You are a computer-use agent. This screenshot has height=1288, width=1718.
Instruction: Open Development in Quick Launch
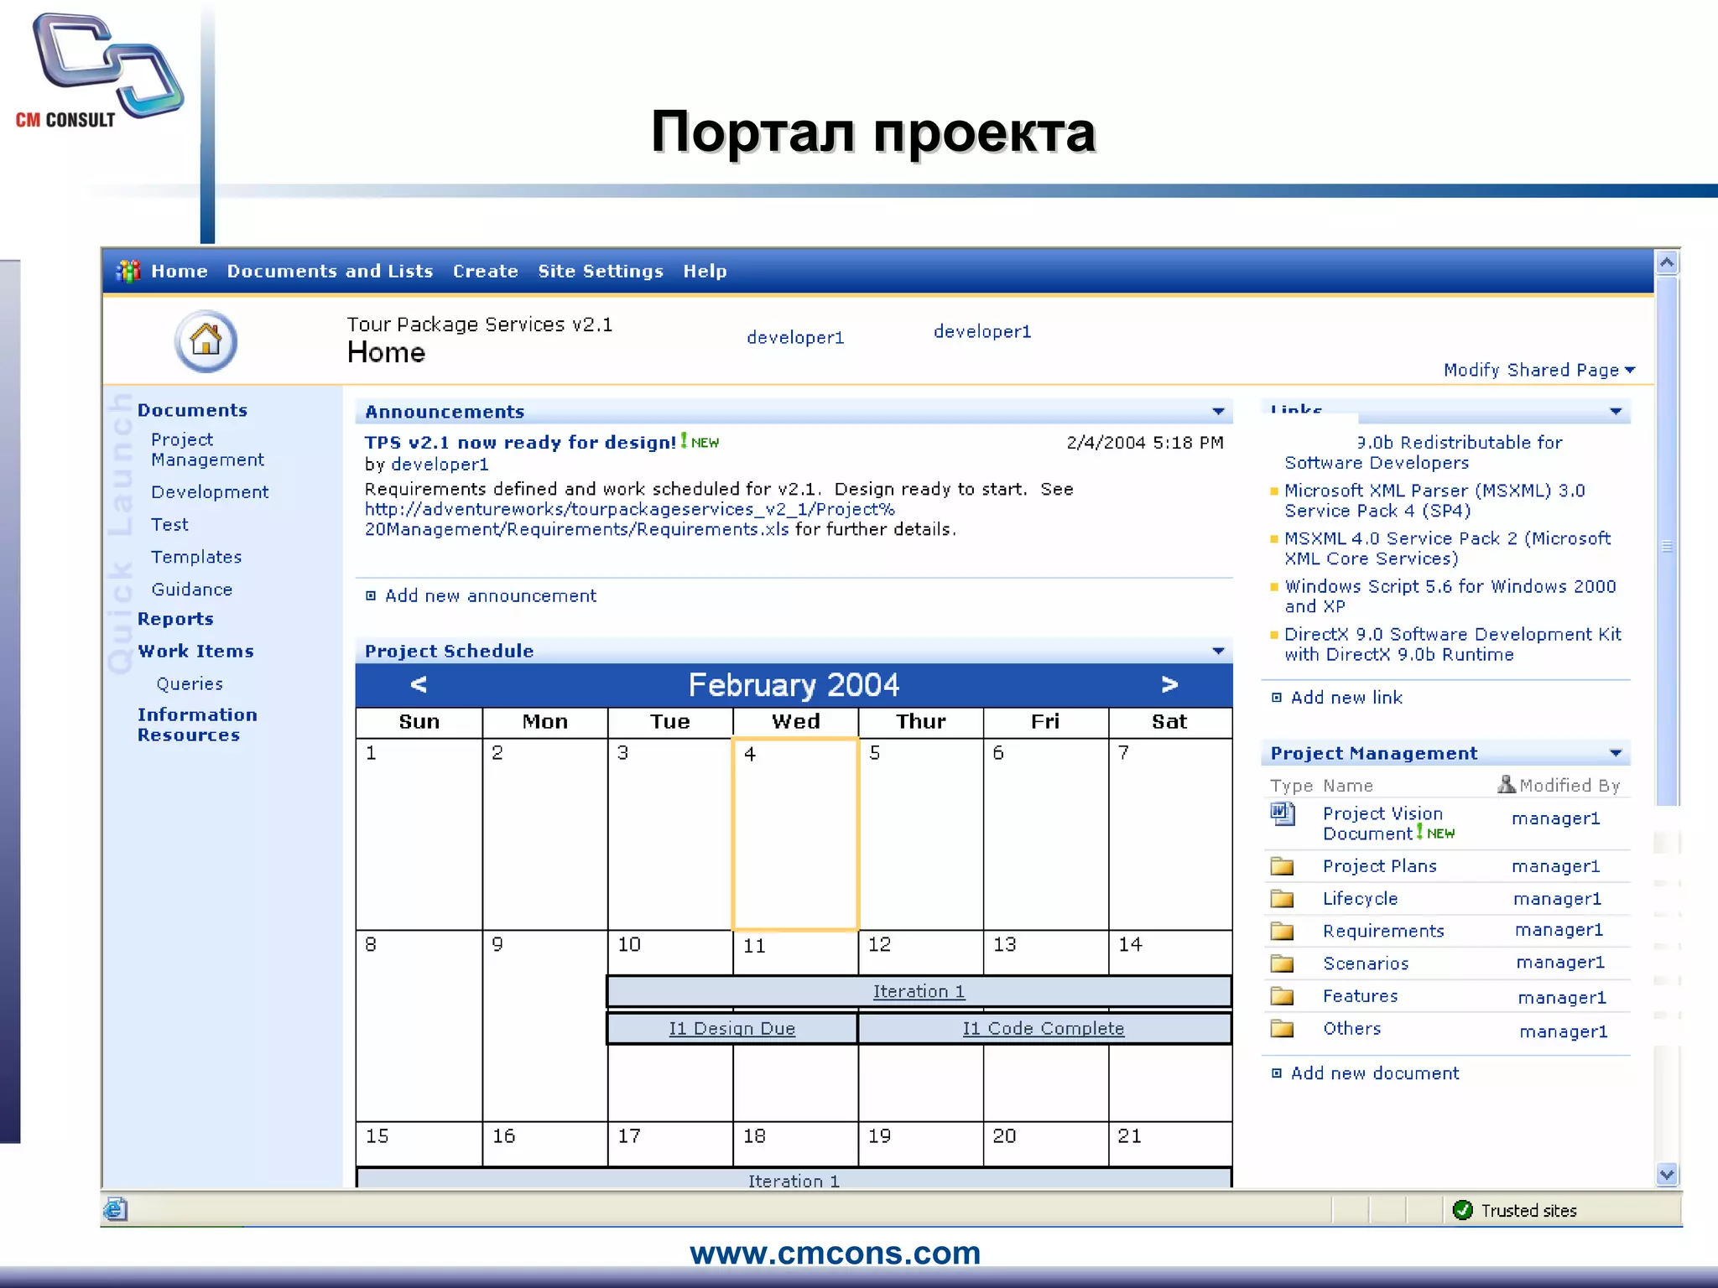(210, 492)
